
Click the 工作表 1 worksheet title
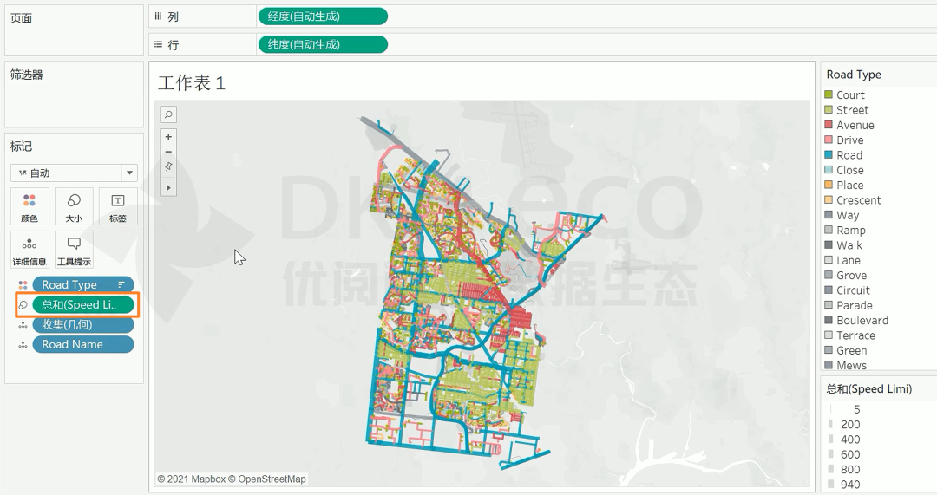[x=192, y=83]
